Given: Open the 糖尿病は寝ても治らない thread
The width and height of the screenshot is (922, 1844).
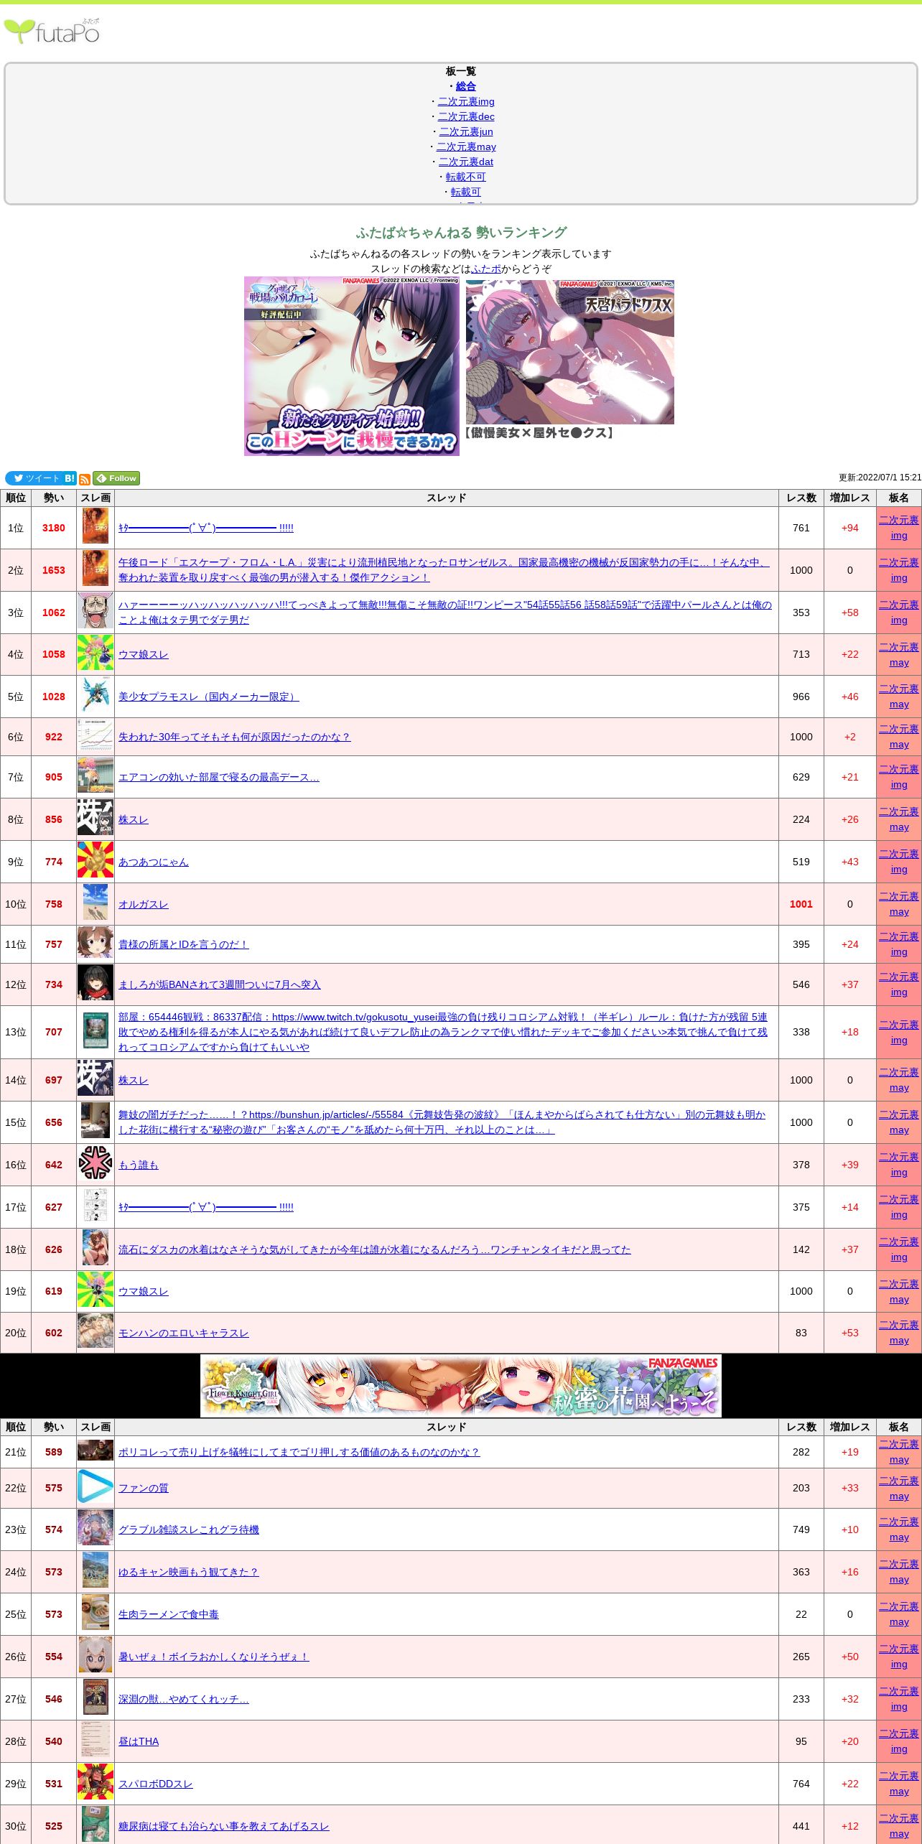Looking at the screenshot, I should [x=224, y=1826].
